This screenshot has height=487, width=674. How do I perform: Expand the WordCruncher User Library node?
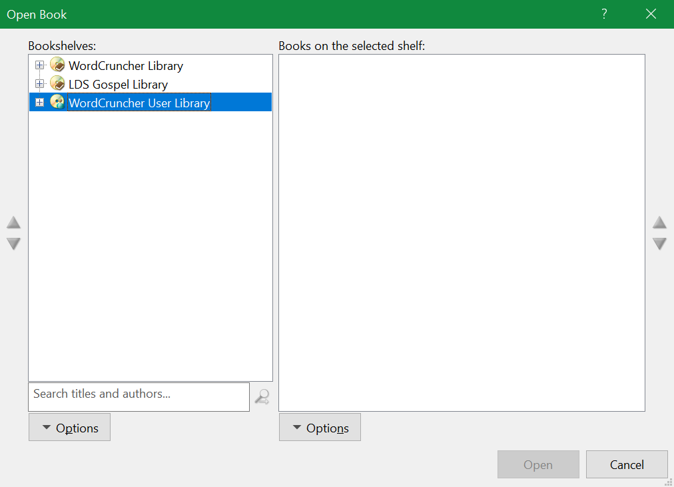[x=39, y=103]
